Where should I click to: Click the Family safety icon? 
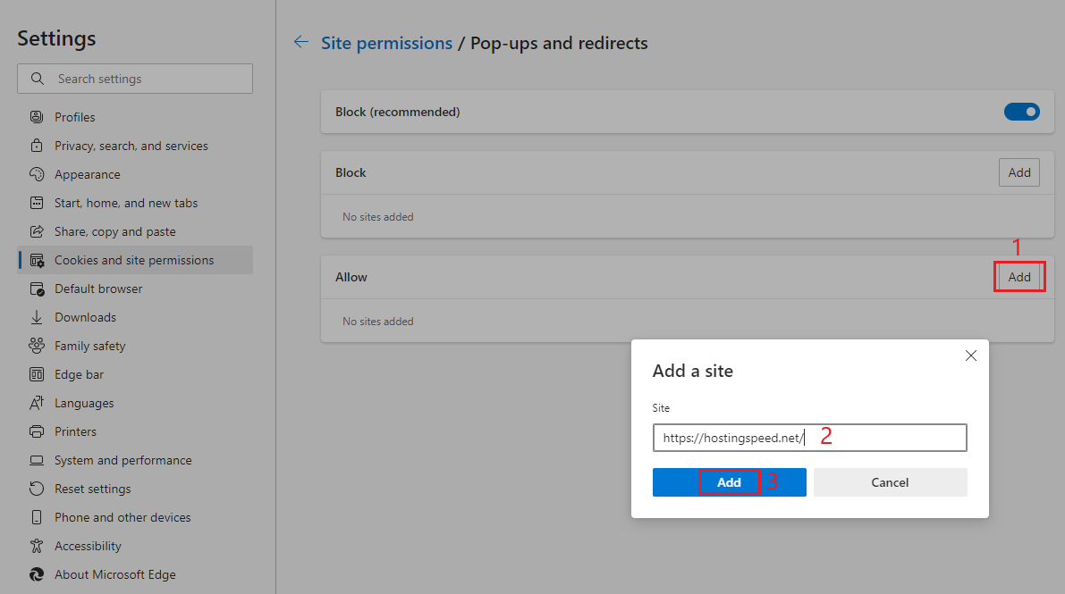pos(37,346)
